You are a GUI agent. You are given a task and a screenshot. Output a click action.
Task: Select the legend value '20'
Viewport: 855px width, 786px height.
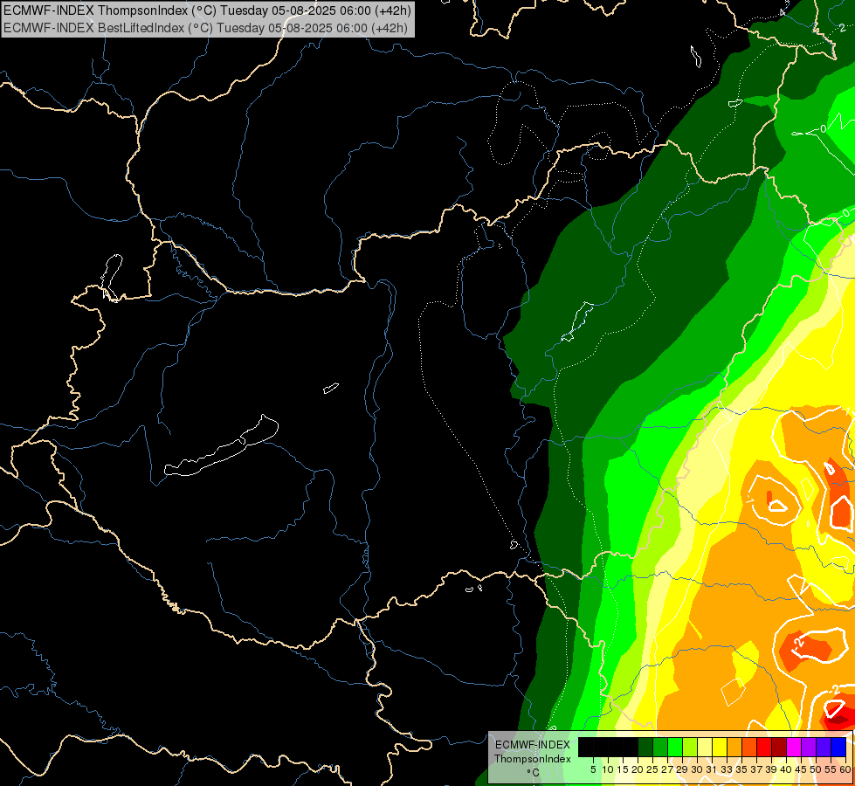pos(638,769)
